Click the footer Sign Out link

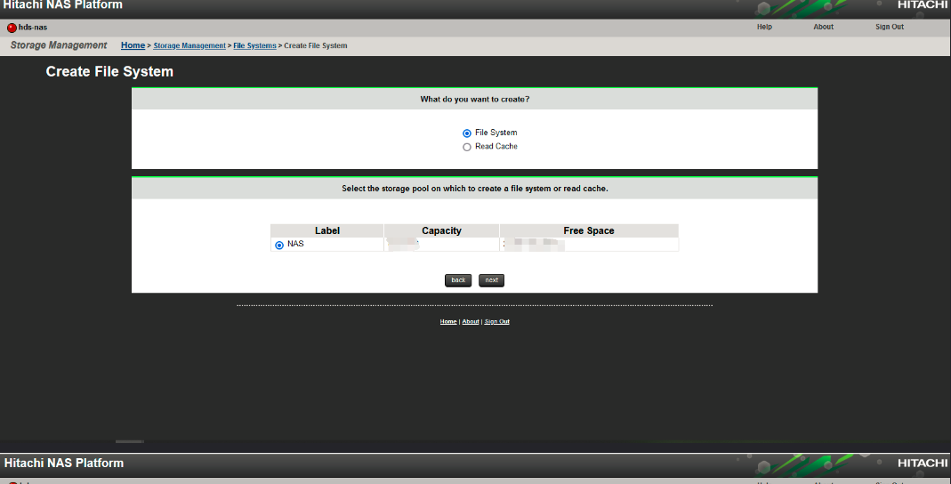pyautogui.click(x=496, y=321)
